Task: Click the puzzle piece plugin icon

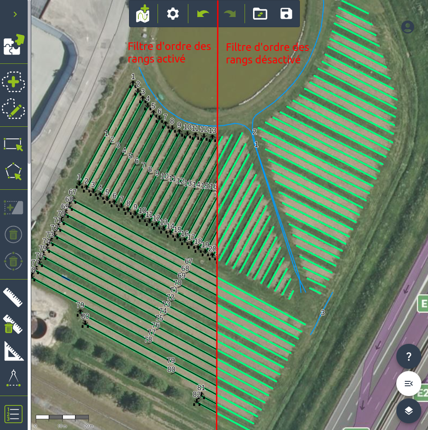Action: click(x=14, y=45)
